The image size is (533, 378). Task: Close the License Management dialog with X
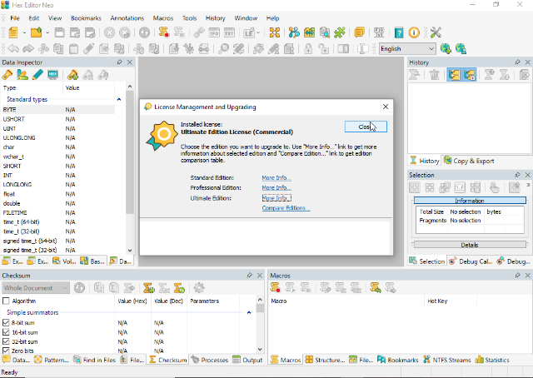pyautogui.click(x=386, y=107)
